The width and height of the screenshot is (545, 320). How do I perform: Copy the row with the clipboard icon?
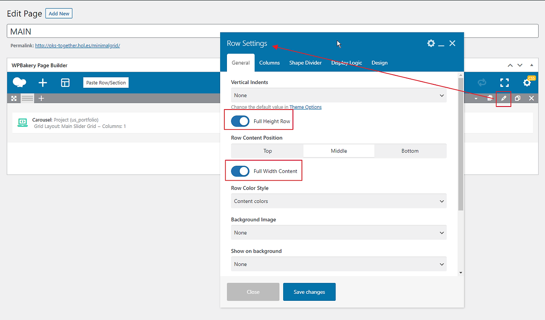[490, 98]
